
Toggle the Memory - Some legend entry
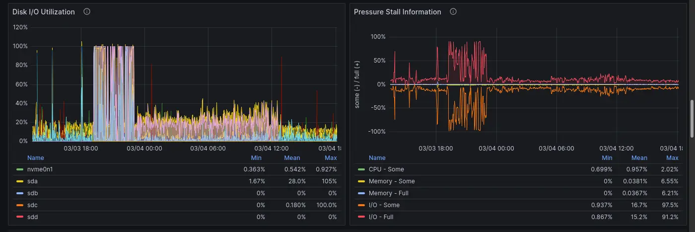[x=391, y=181]
